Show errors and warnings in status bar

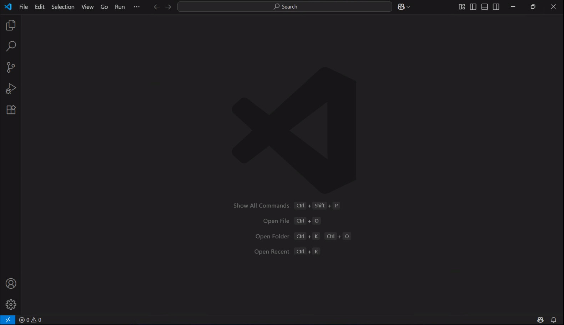[x=30, y=320]
